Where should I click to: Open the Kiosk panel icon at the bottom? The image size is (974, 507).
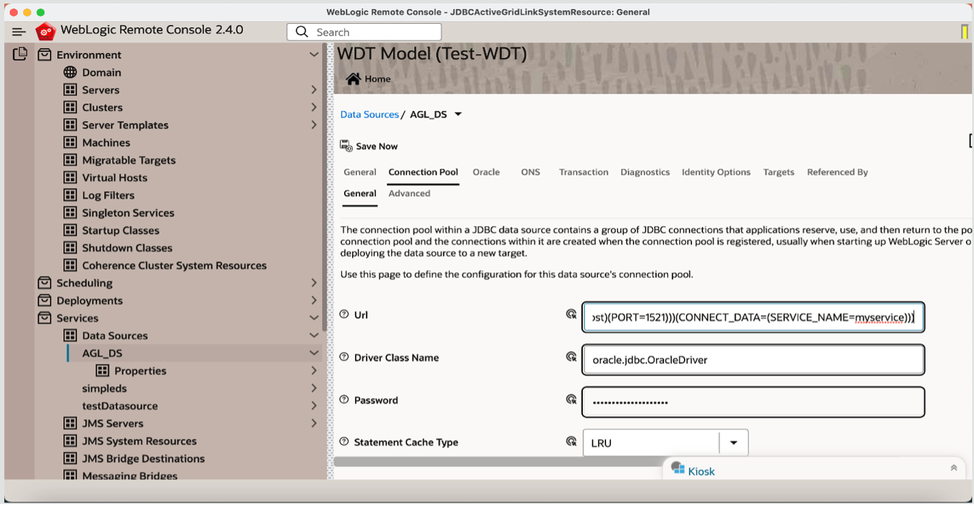click(x=678, y=470)
